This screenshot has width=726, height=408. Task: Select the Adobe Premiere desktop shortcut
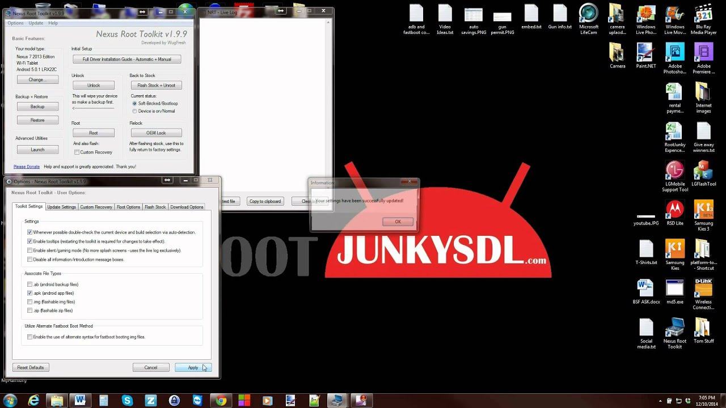(x=703, y=58)
